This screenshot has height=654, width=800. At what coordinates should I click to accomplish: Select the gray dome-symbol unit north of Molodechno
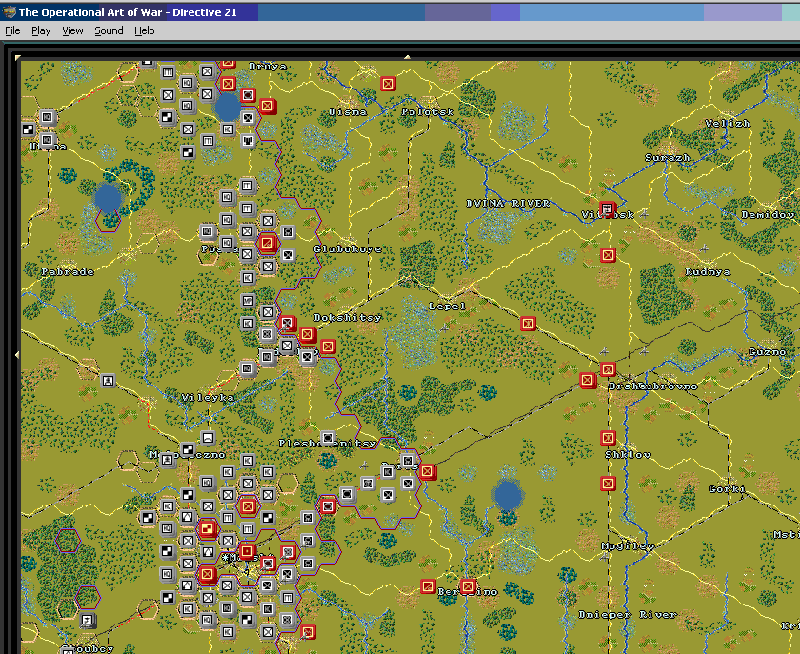click(x=208, y=438)
